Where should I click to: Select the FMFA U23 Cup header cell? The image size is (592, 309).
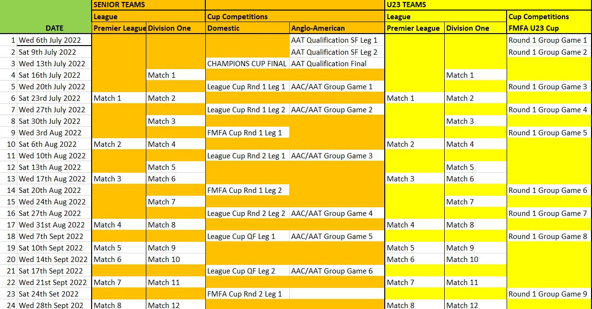pyautogui.click(x=548, y=28)
